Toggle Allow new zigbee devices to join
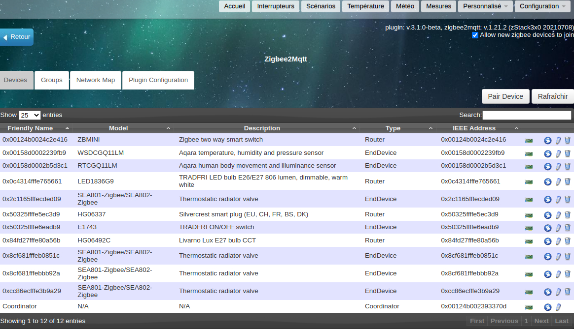 475,35
